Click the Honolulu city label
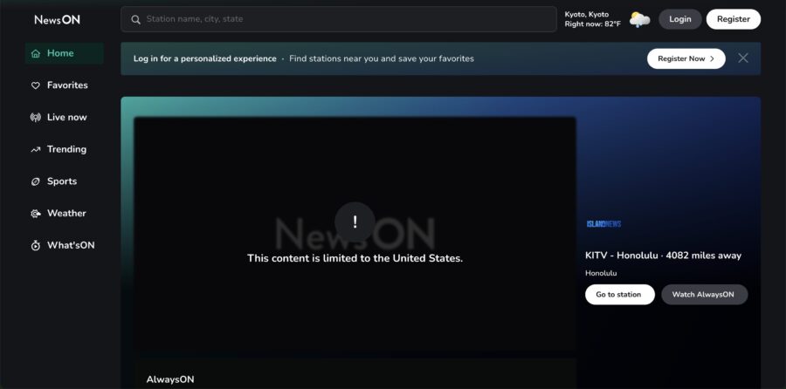The width and height of the screenshot is (786, 389). tap(601, 273)
